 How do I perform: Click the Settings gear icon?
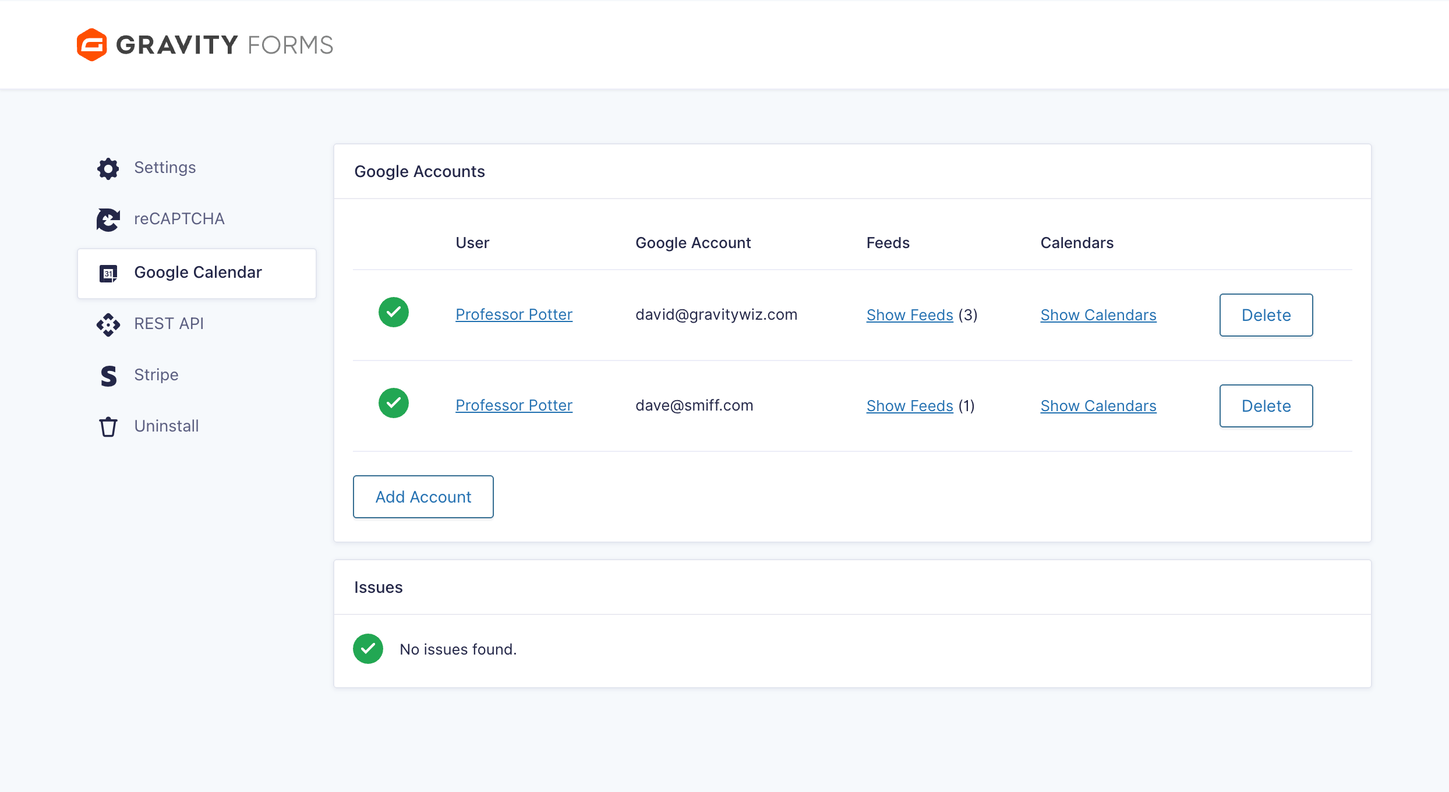(x=108, y=168)
